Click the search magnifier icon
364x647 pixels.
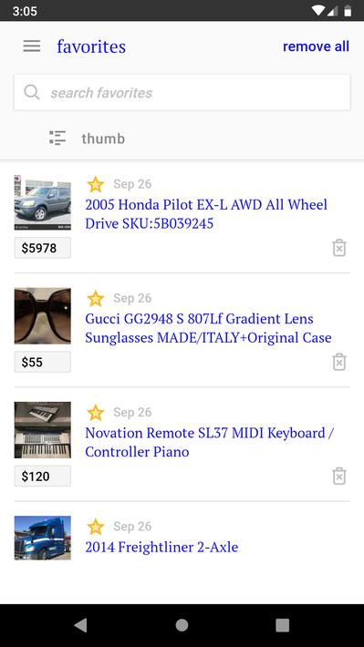(x=32, y=92)
